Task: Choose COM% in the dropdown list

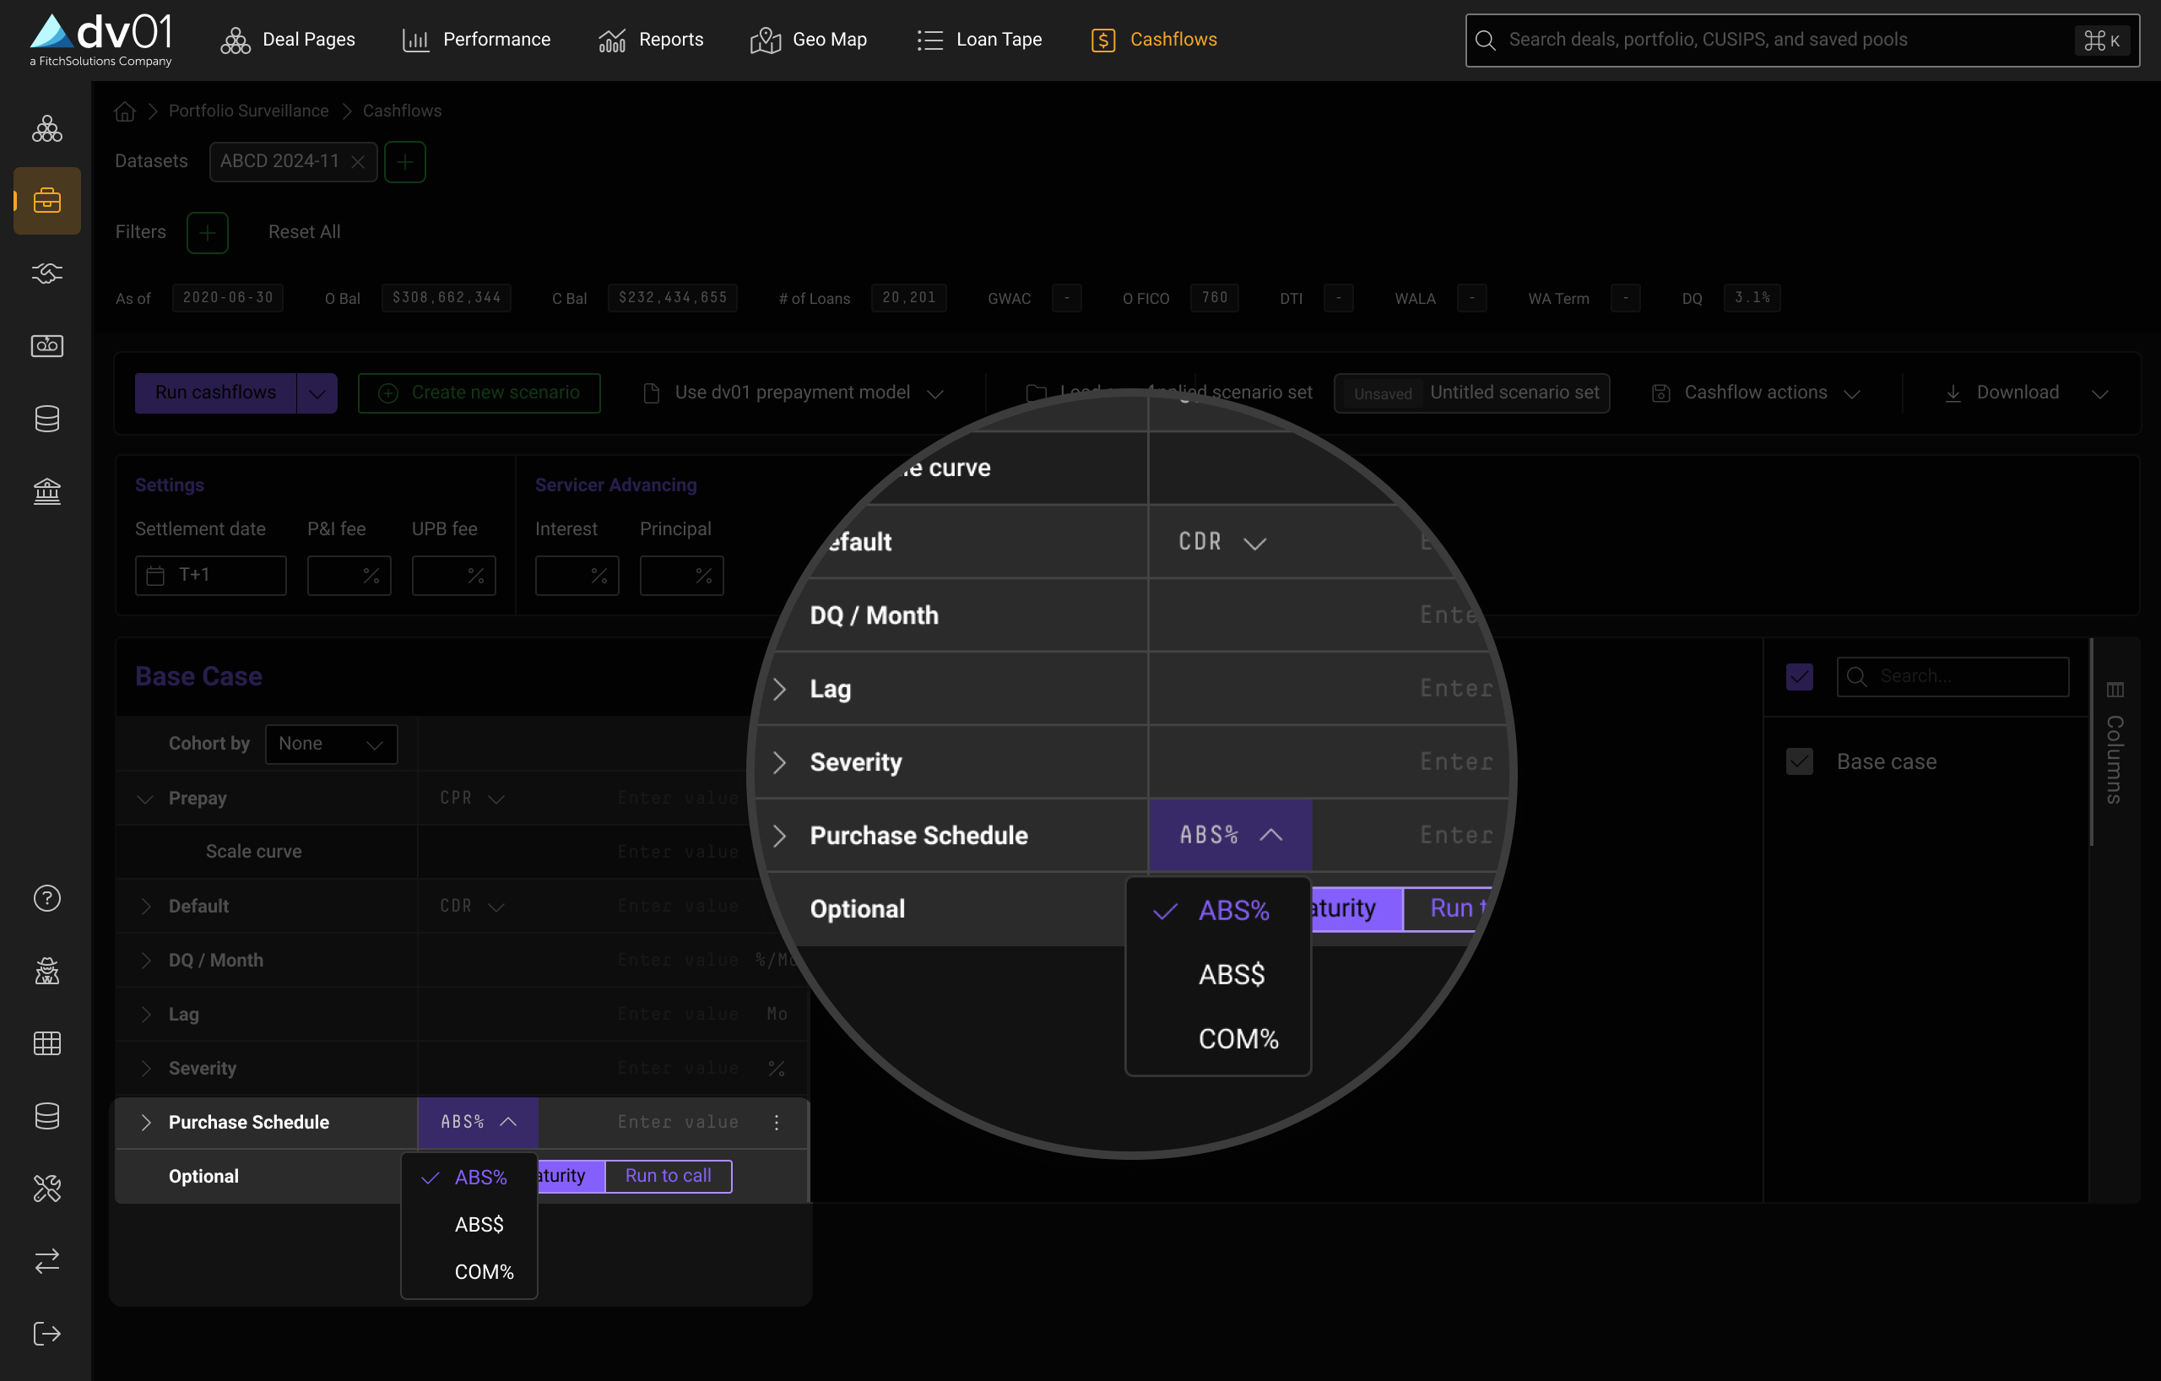Action: (x=484, y=1271)
